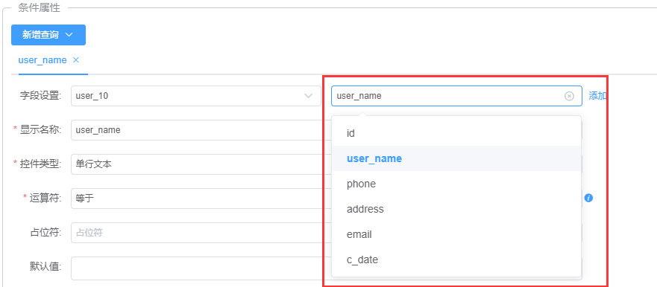Viewport: 657px width, 287px height.
Task: Open the 新增查询 dropdown button
Action: click(48, 35)
